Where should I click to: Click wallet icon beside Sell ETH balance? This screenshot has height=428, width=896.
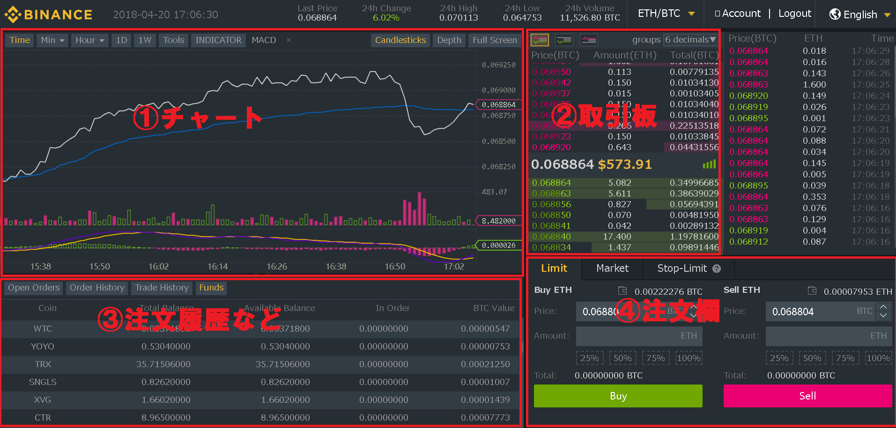pyautogui.click(x=812, y=290)
